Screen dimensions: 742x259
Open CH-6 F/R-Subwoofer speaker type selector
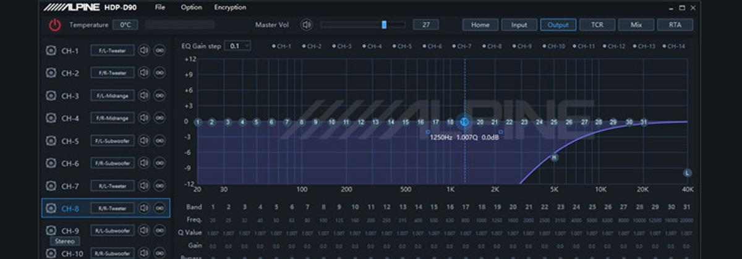(113, 163)
